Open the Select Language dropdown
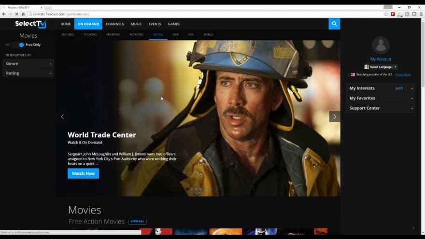The width and height of the screenshot is (425, 239). tap(381, 67)
